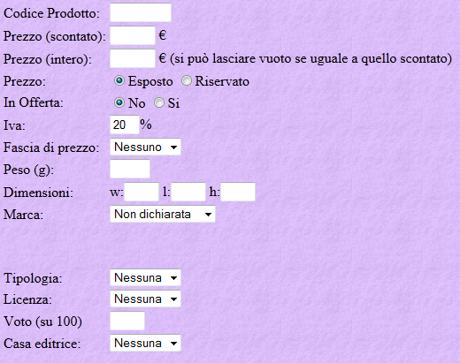Open the Casa editrice dropdown
The width and height of the screenshot is (460, 363).
pos(145,343)
